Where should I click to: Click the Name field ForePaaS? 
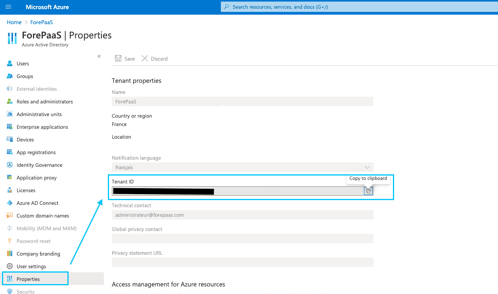click(x=243, y=101)
